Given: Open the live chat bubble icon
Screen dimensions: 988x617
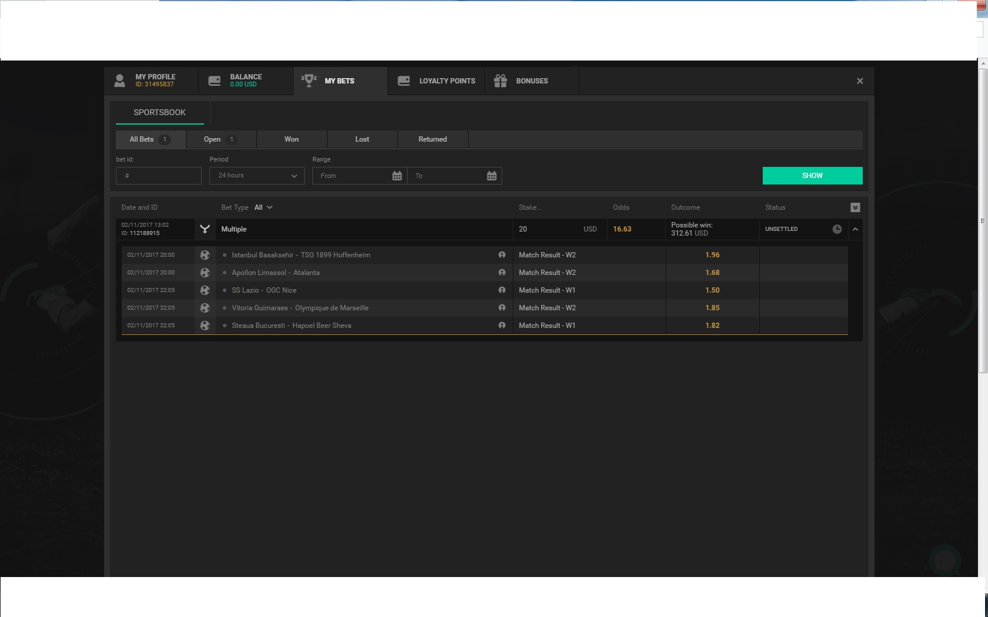Looking at the screenshot, I should click(x=944, y=560).
